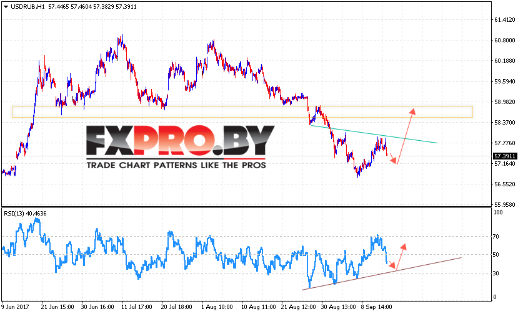Click the RSI level 50 label
This screenshot has width=518, height=314.
point(496,255)
